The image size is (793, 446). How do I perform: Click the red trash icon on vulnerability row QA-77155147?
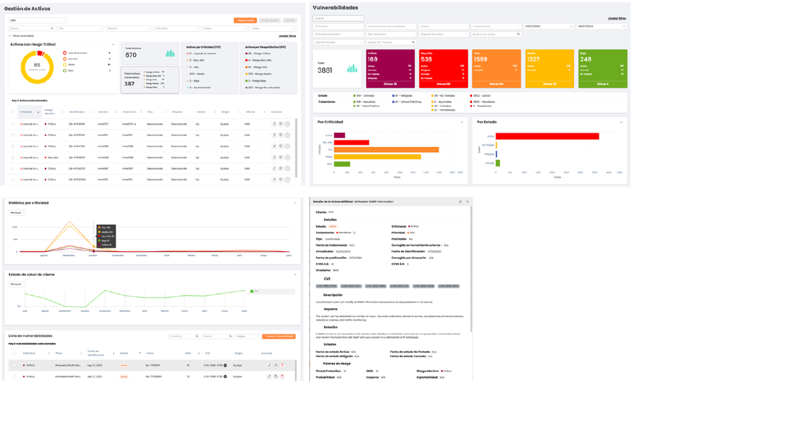tap(282, 365)
